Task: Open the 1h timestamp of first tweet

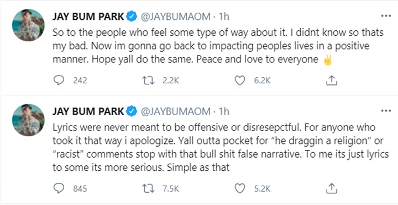Action: coord(224,17)
